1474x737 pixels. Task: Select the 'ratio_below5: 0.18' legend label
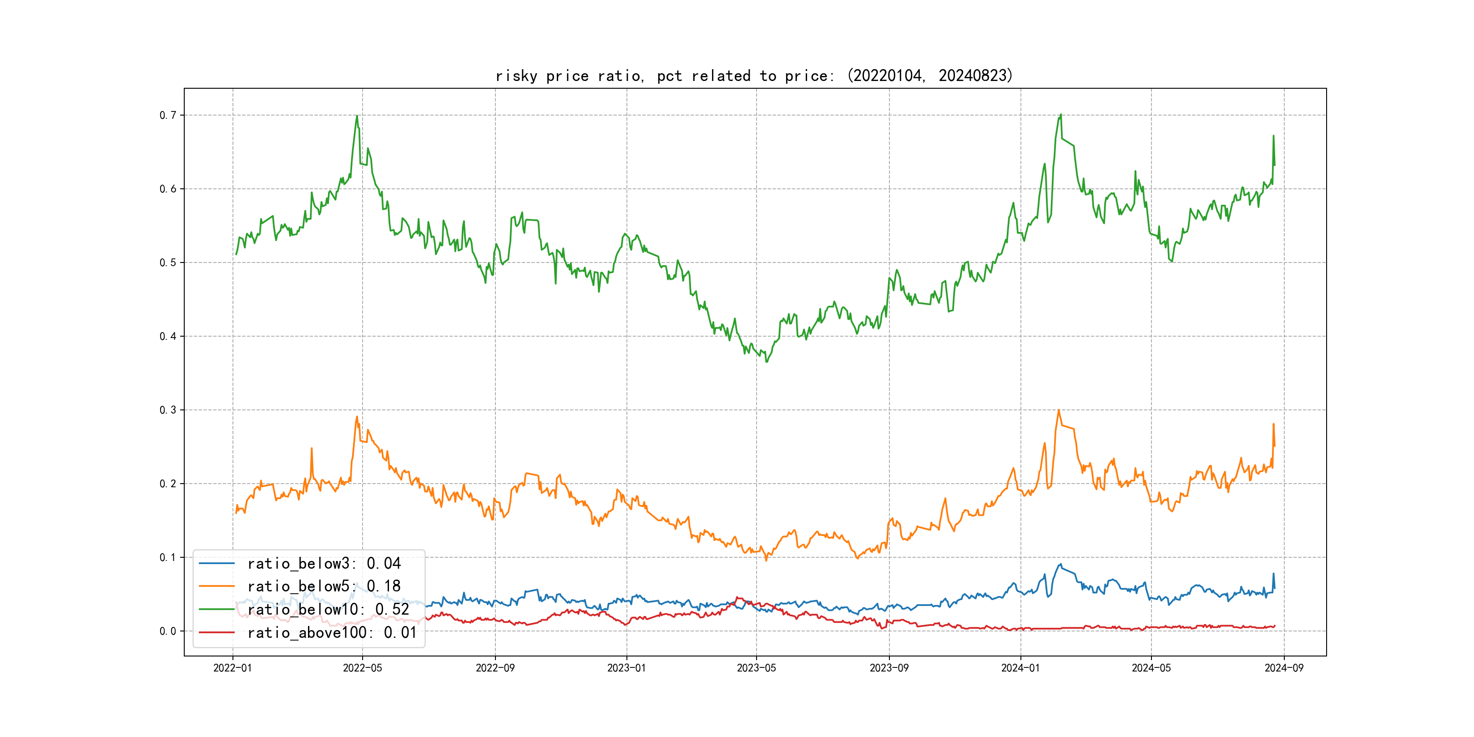324,586
